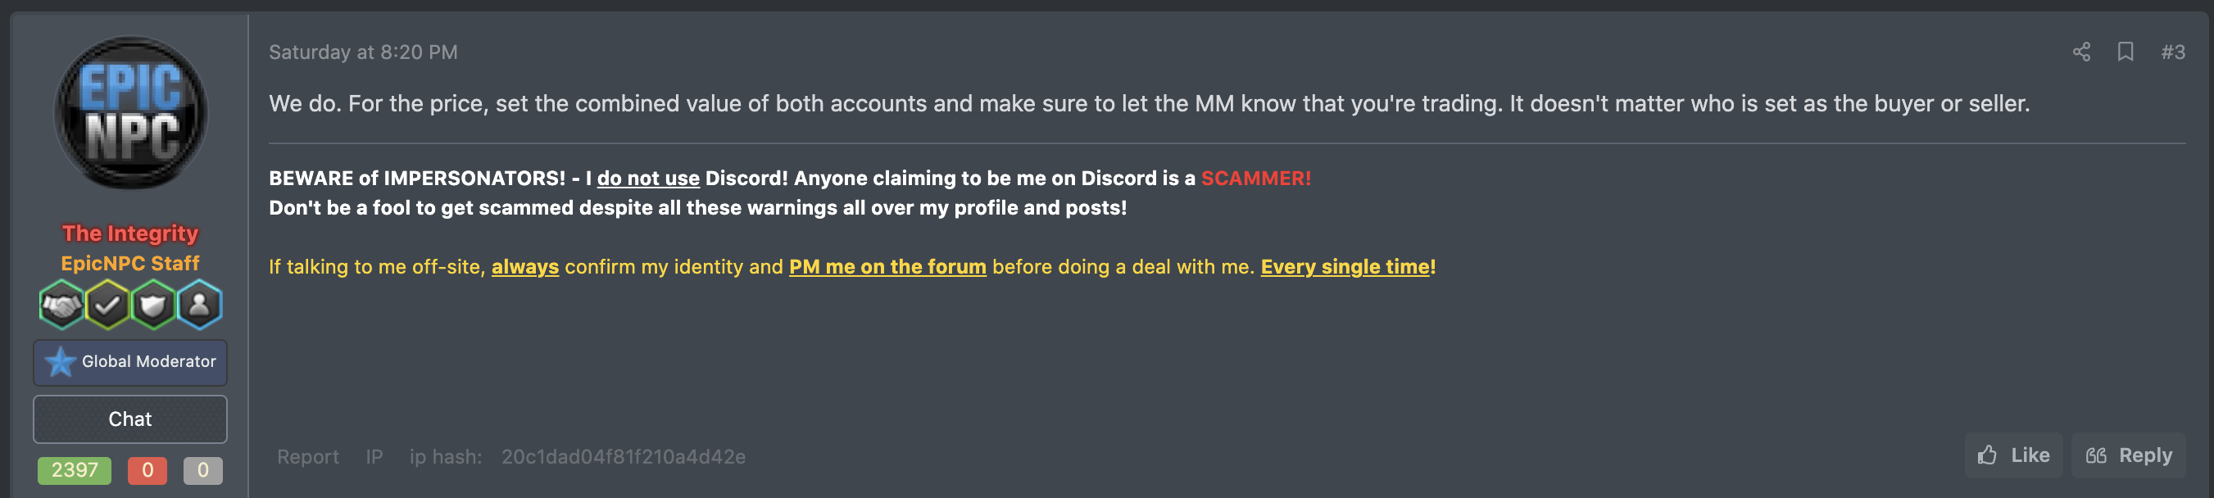This screenshot has height=498, width=2214.
Task: Click the IP link
Action: click(x=374, y=457)
